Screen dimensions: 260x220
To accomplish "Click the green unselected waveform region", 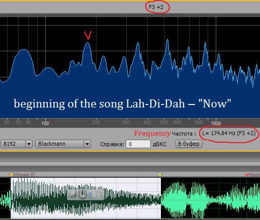I will [210, 198].
